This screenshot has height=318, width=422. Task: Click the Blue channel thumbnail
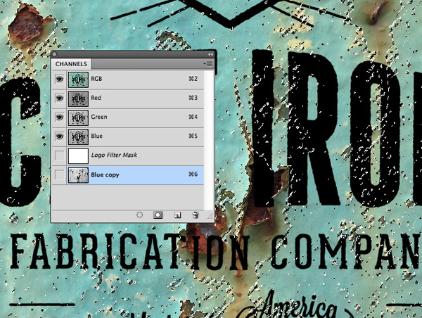[77, 136]
